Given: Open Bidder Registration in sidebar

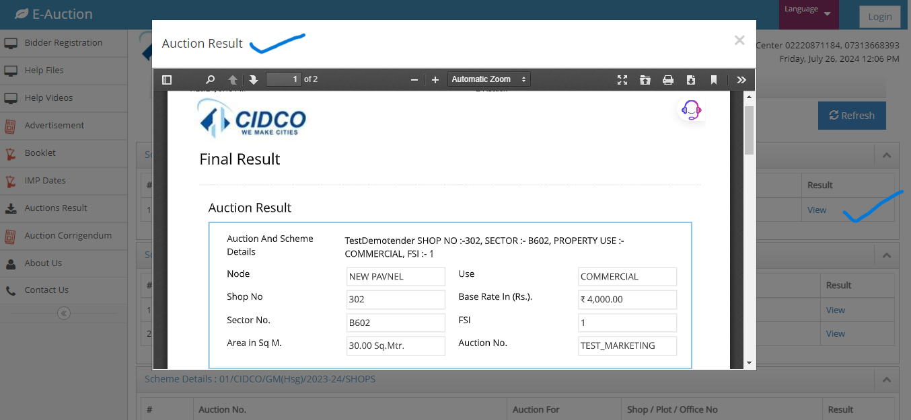Looking at the screenshot, I should tap(64, 43).
